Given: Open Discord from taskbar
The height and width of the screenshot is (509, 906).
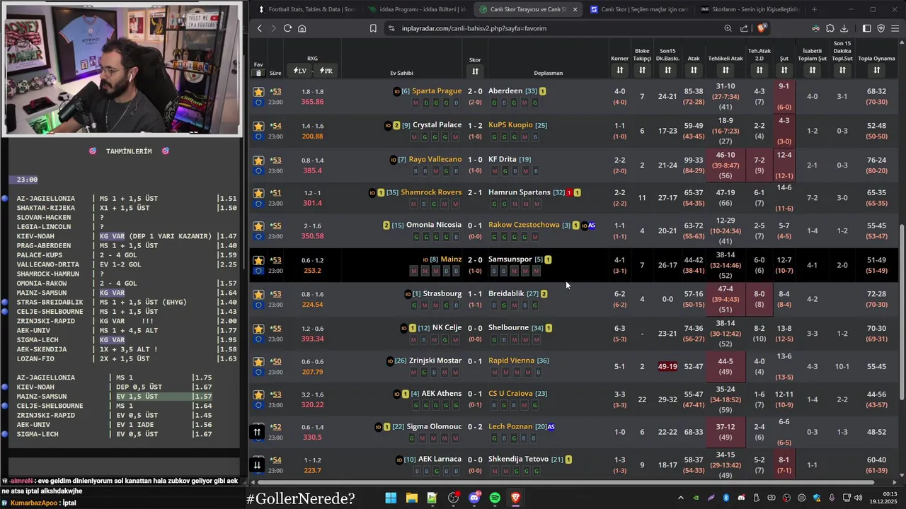Looking at the screenshot, I should pyautogui.click(x=474, y=498).
